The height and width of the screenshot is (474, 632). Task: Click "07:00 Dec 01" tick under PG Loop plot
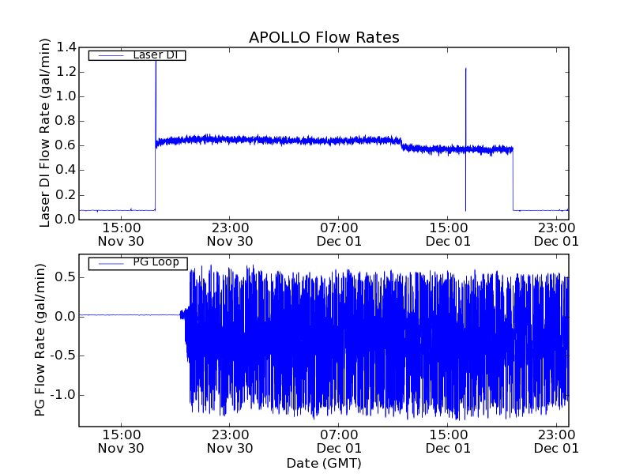pyautogui.click(x=339, y=442)
